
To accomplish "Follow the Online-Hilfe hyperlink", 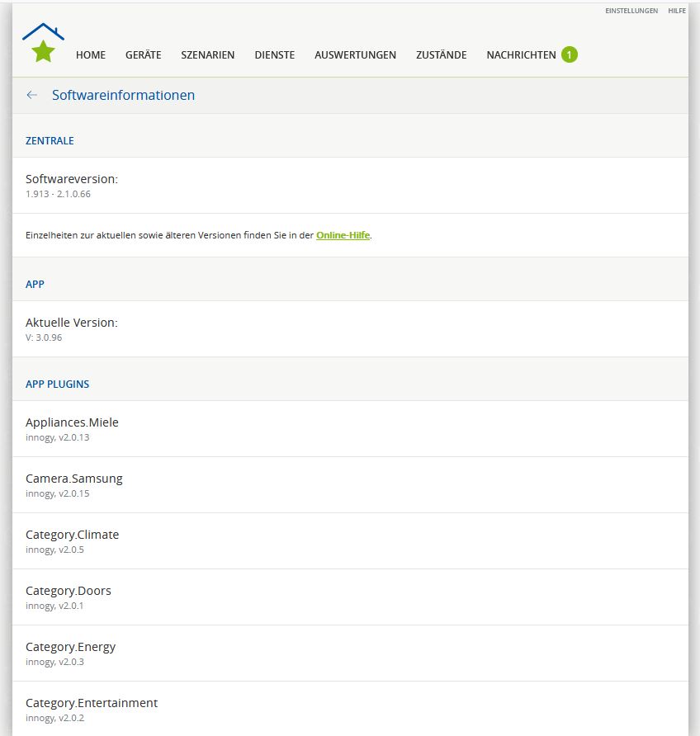I will pyautogui.click(x=343, y=235).
